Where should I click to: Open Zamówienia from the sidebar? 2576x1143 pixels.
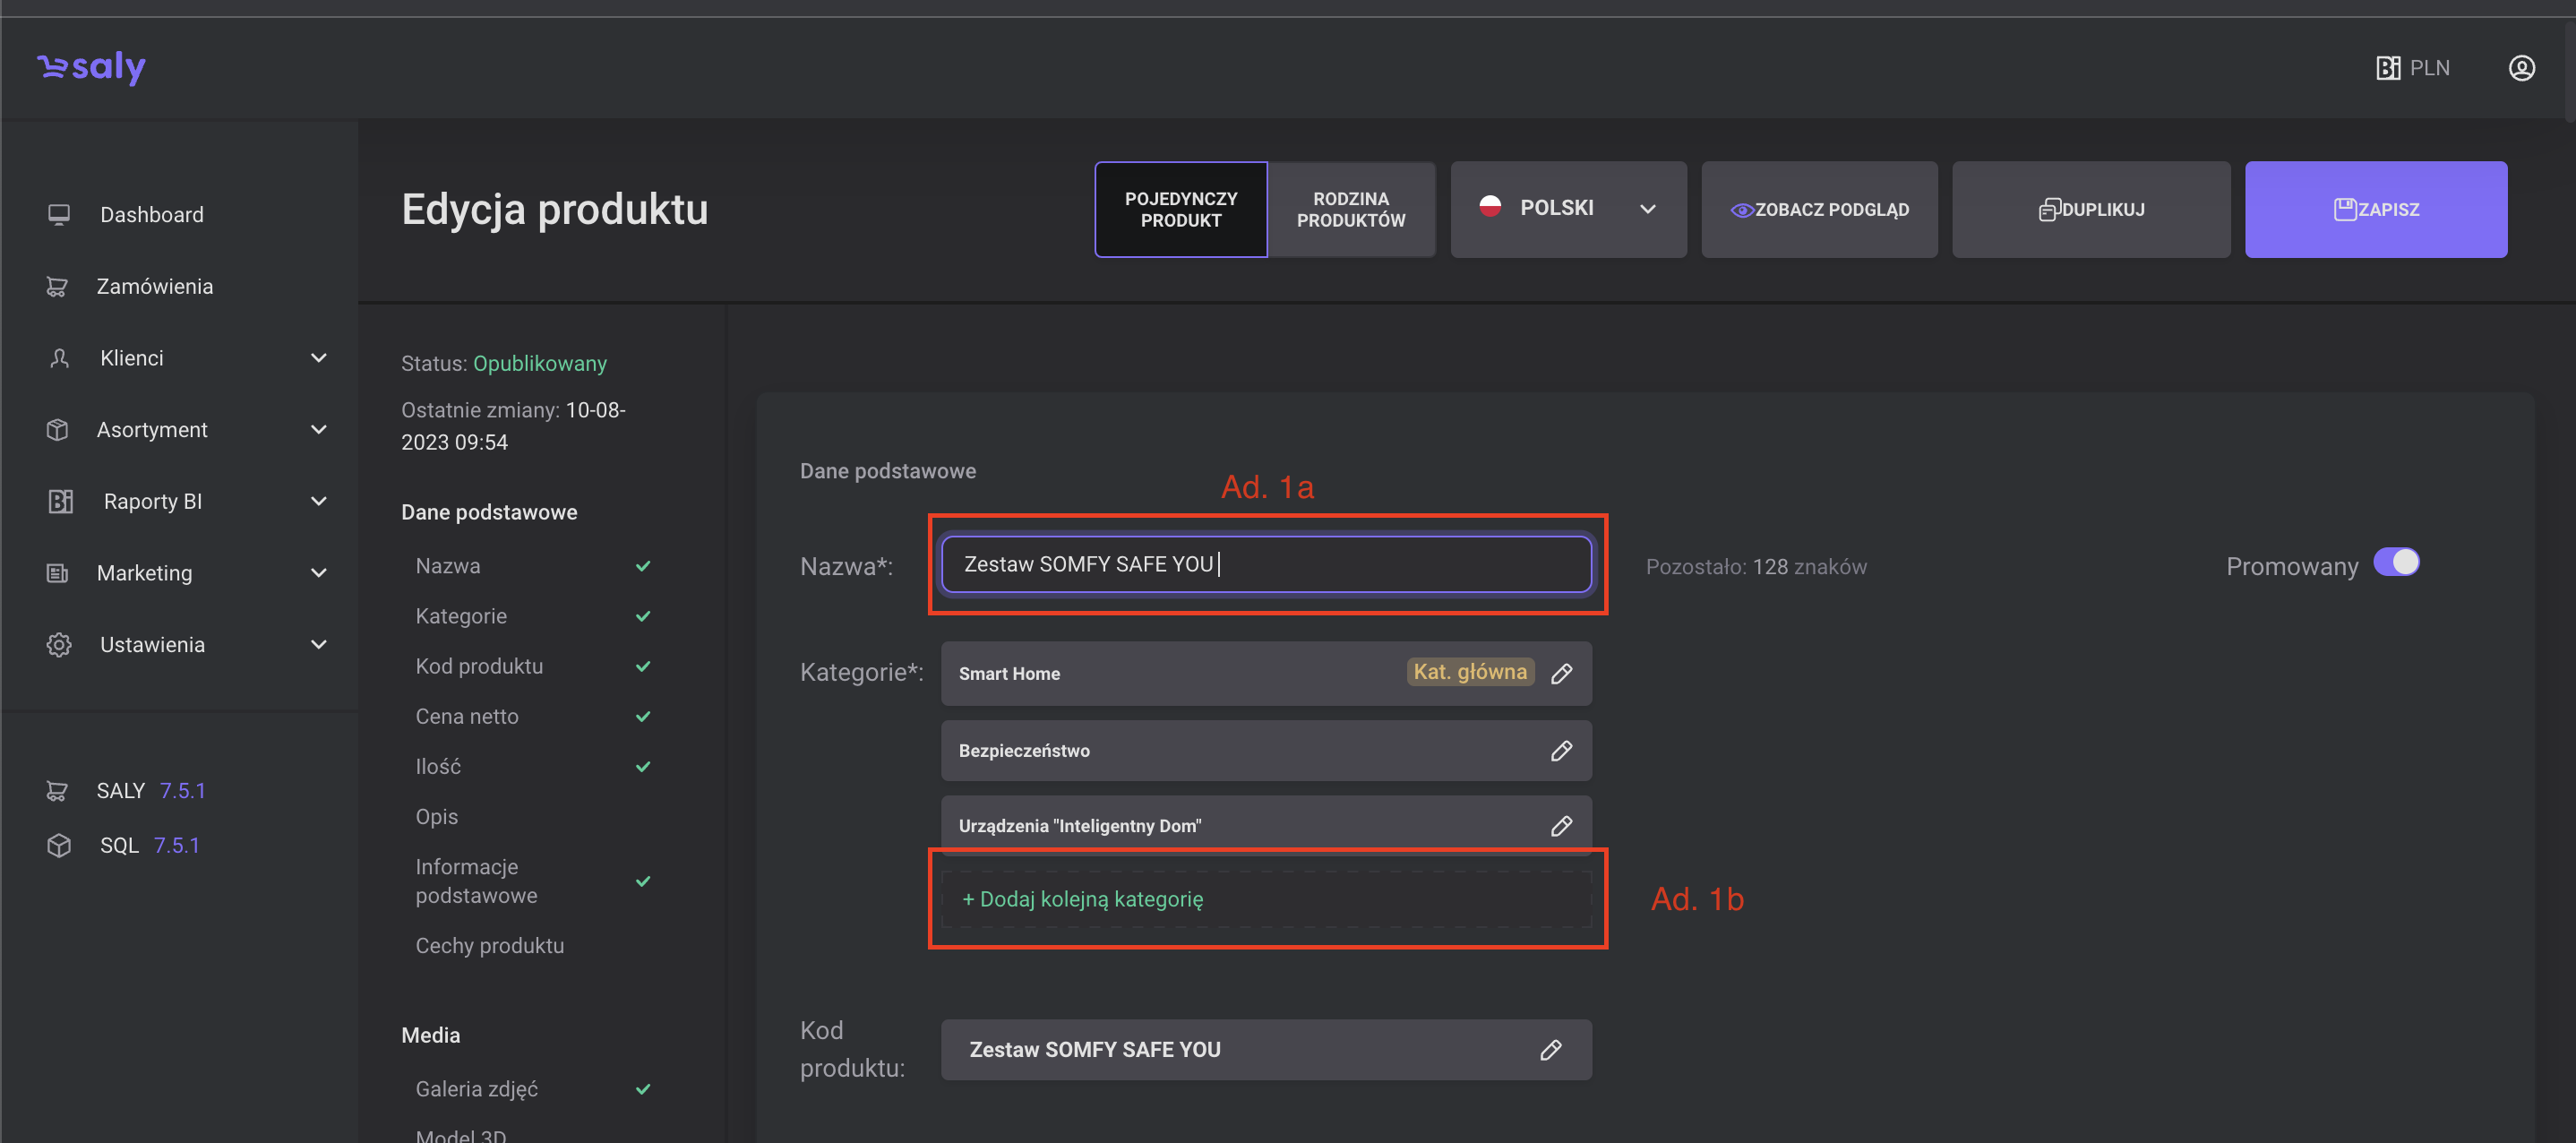154,287
